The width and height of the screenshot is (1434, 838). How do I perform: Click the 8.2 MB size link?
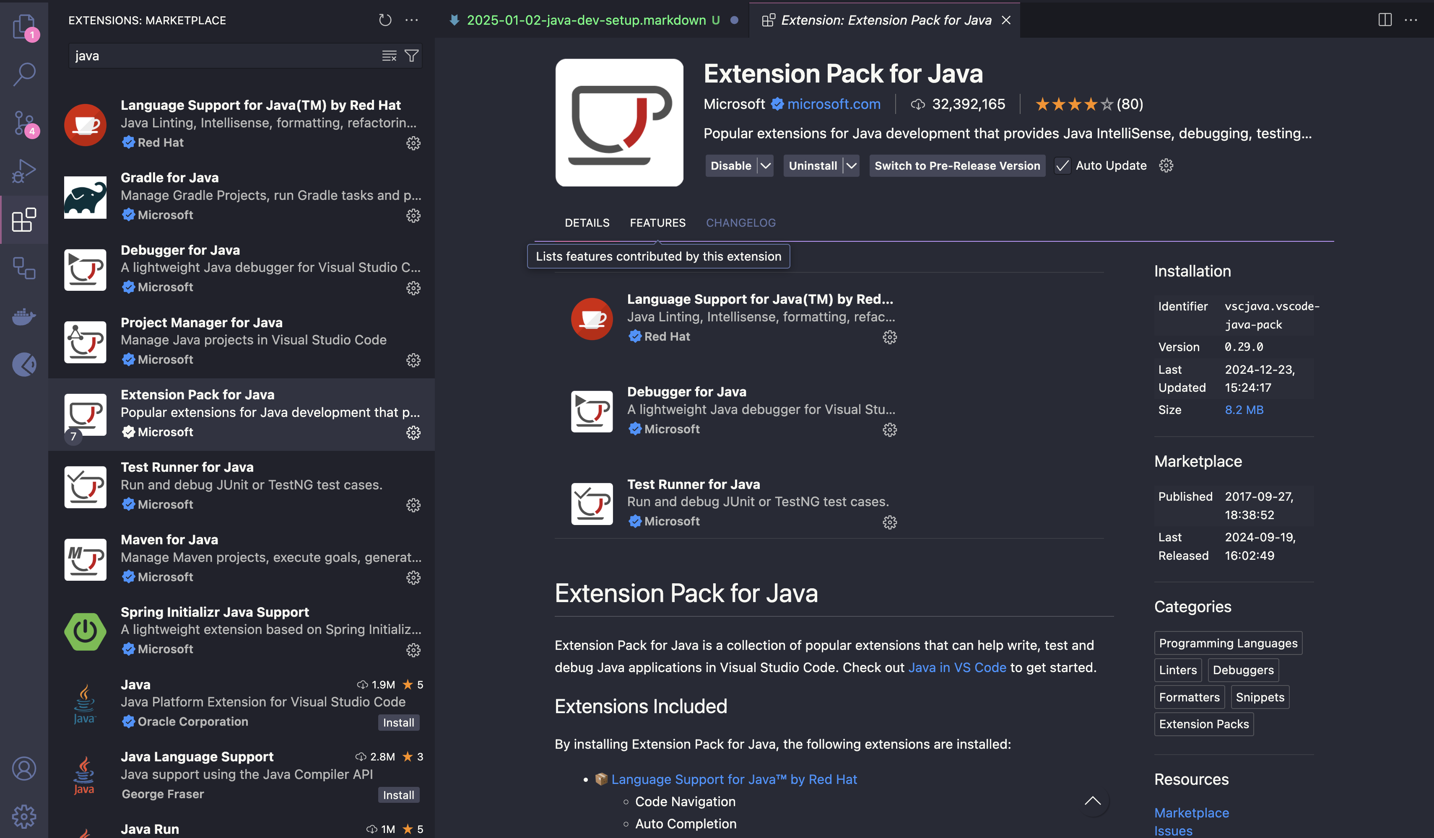pyautogui.click(x=1244, y=409)
